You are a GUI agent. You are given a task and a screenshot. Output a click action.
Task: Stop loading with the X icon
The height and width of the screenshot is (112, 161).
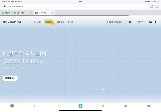103,106
